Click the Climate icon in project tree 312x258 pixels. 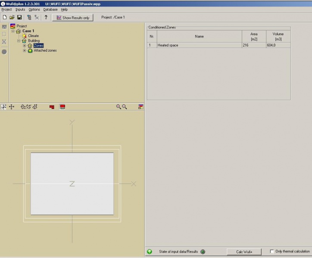click(24, 36)
